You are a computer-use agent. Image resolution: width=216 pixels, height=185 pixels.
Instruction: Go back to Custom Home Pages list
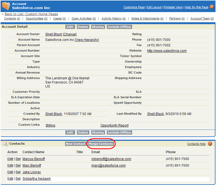31,14
